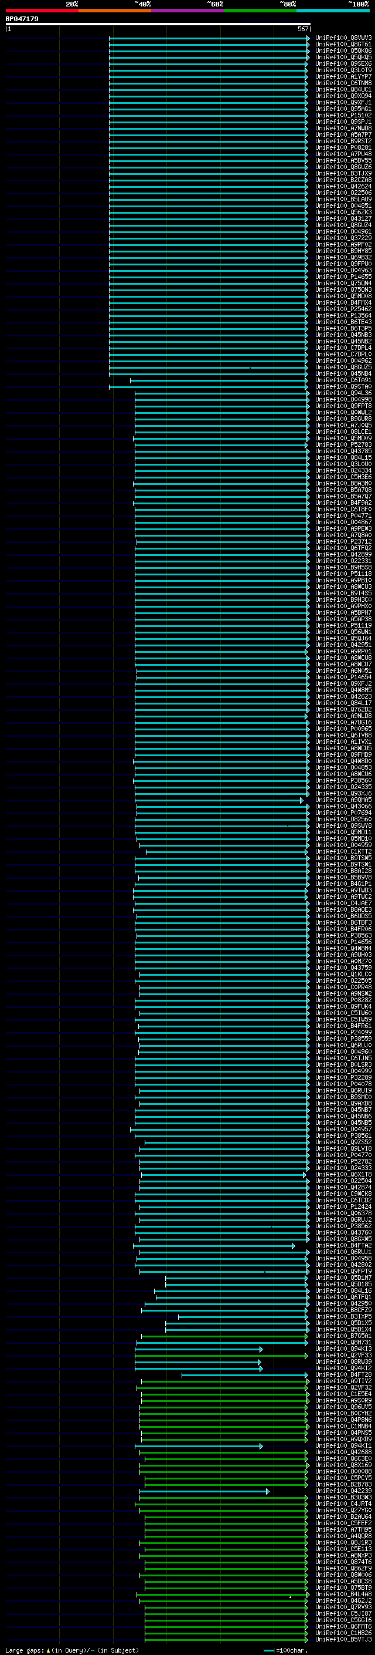
Task: Open hit UniRef100_C6TNM8
Action: pyautogui.click(x=343, y=83)
